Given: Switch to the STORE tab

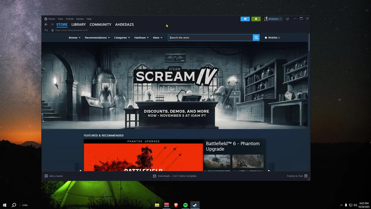Looking at the screenshot, I should (x=62, y=25).
